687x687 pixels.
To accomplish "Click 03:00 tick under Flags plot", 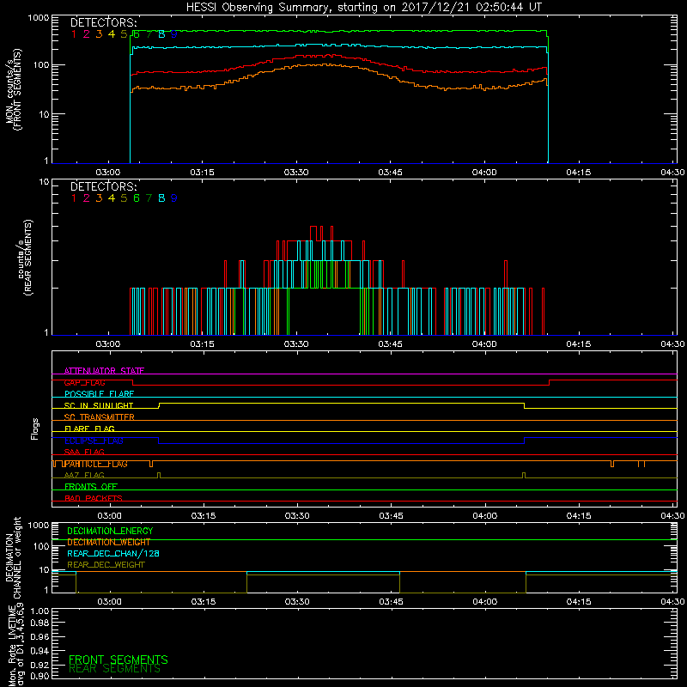I will pos(109,516).
